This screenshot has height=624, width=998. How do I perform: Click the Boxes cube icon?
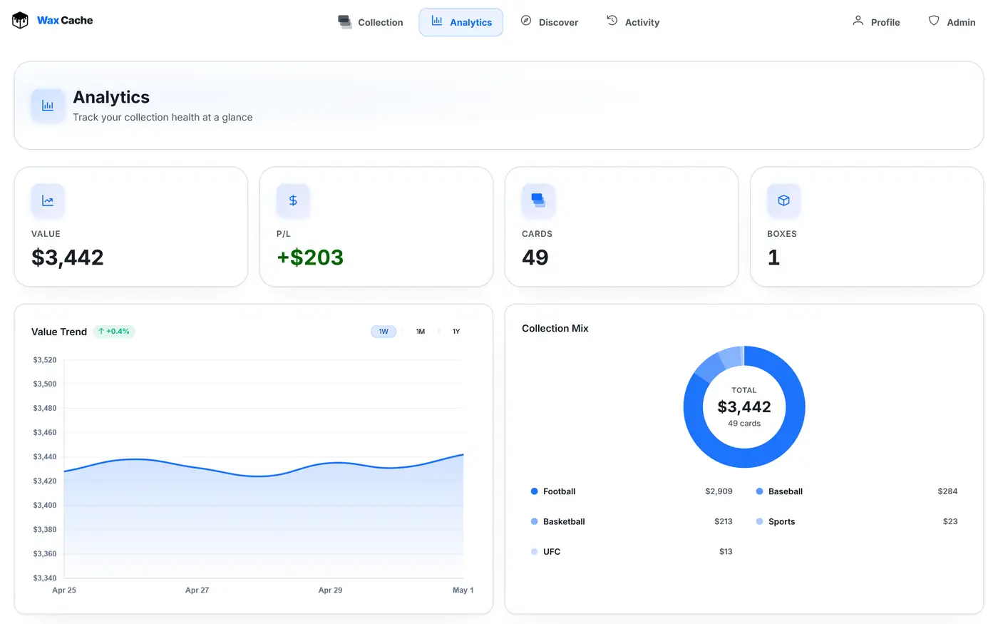tap(783, 200)
